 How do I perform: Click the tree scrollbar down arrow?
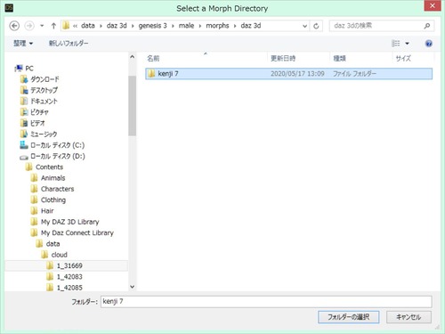(x=133, y=287)
